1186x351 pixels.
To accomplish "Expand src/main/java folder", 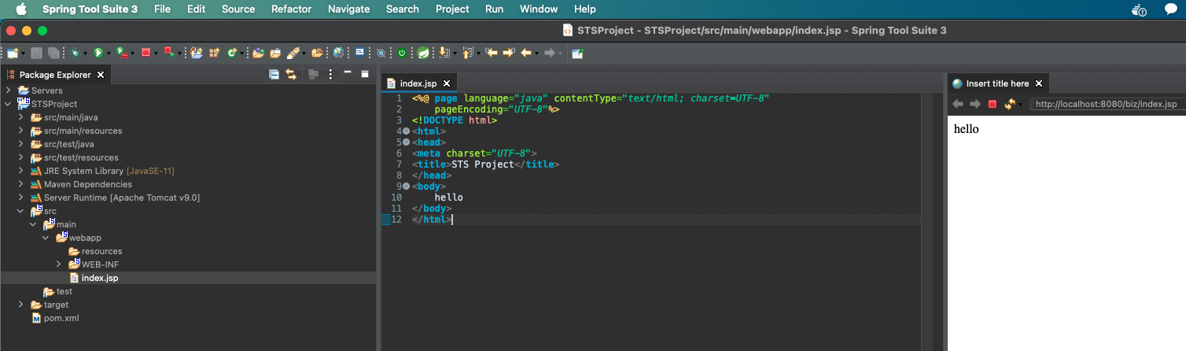I will point(21,117).
